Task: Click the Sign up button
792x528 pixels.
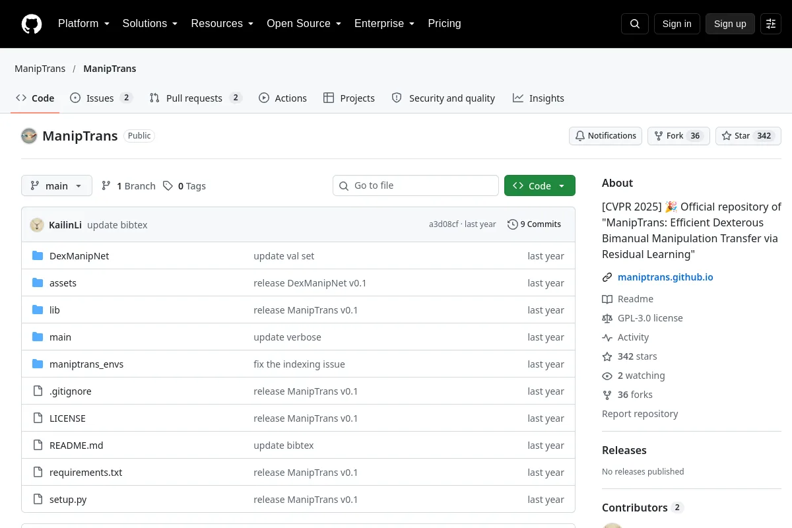Action: (730, 24)
